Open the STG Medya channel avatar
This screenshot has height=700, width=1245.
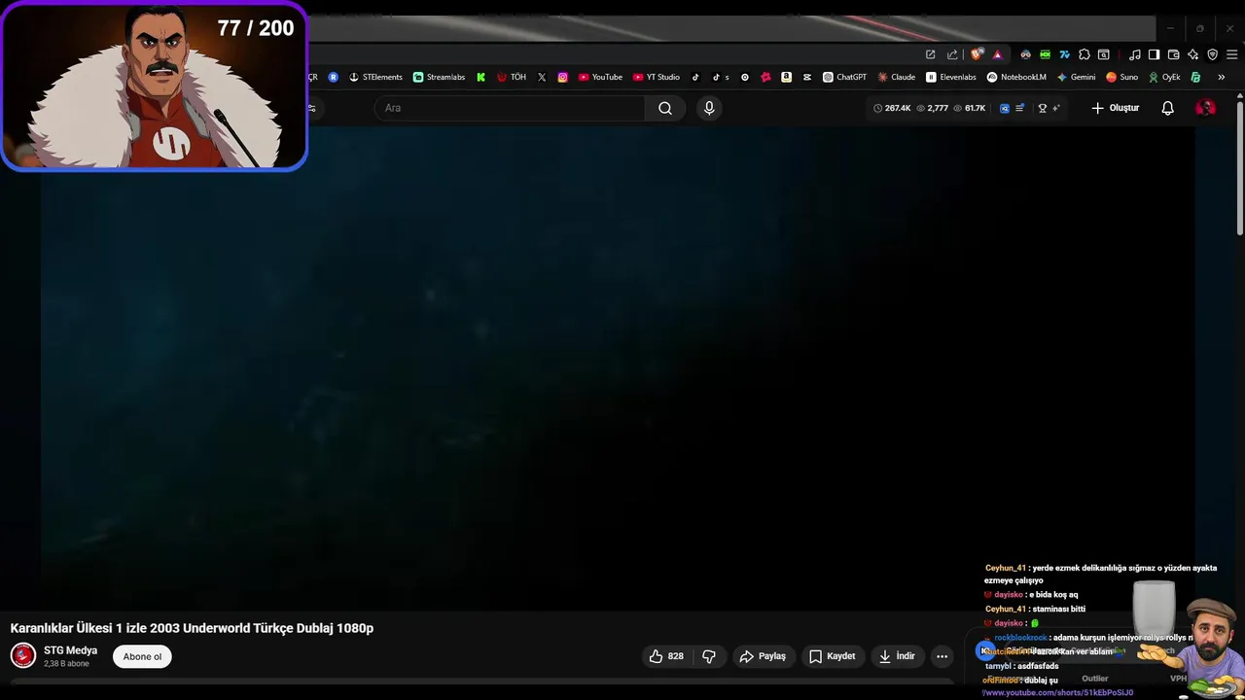[23, 656]
